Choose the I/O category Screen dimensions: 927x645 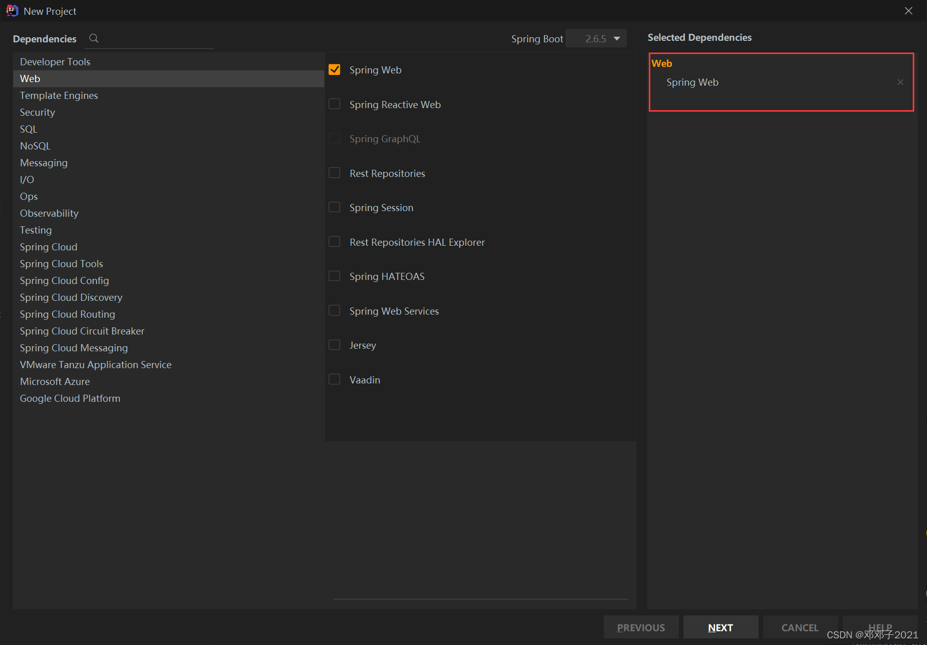(x=168, y=179)
